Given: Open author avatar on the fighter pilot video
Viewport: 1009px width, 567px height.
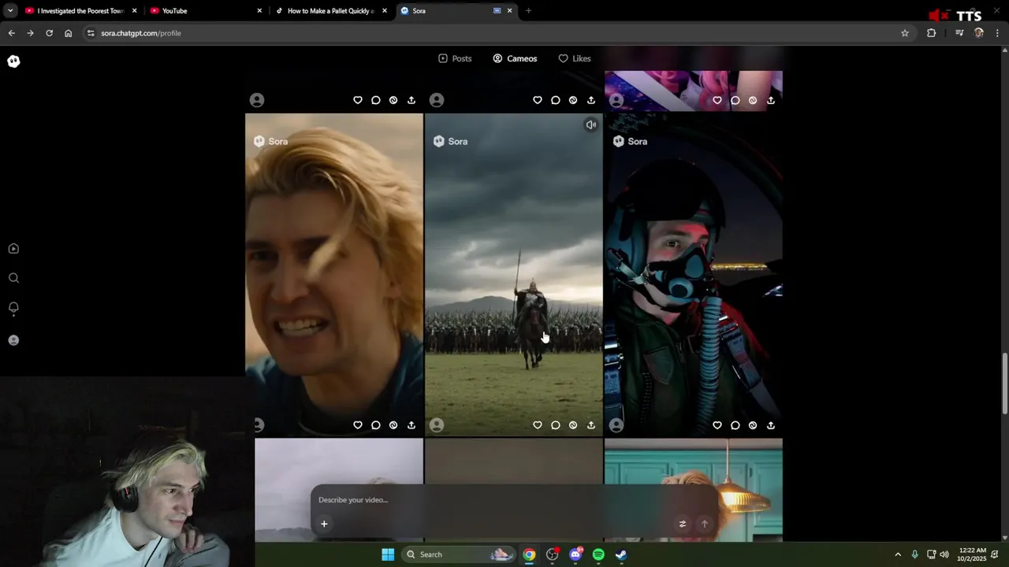Looking at the screenshot, I should 616,425.
